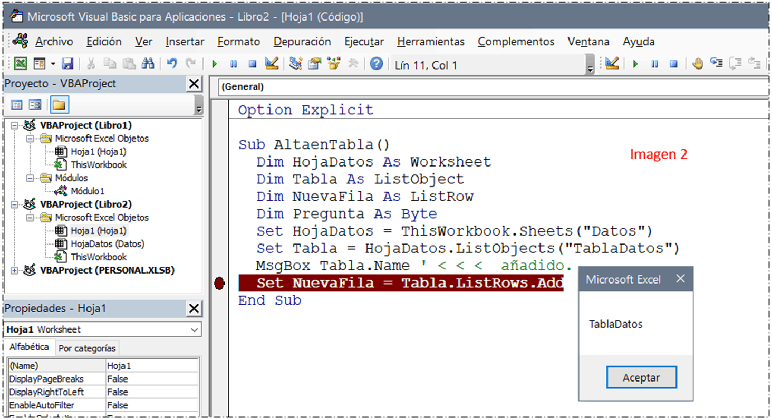Click the Cut scissors icon
The height and width of the screenshot is (420, 772).
pos(91,64)
